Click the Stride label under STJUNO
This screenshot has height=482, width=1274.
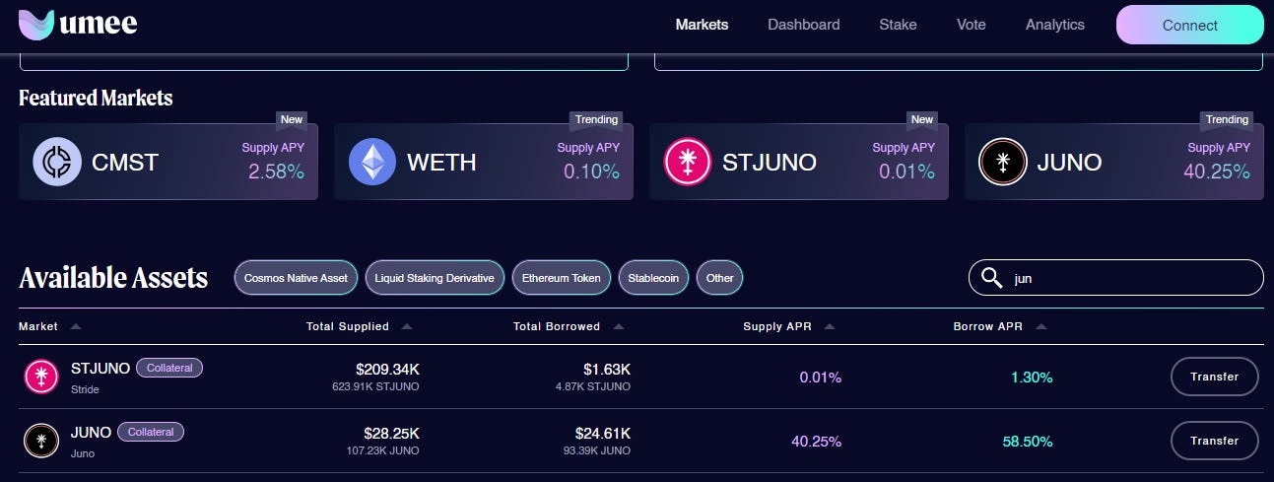[x=85, y=389]
